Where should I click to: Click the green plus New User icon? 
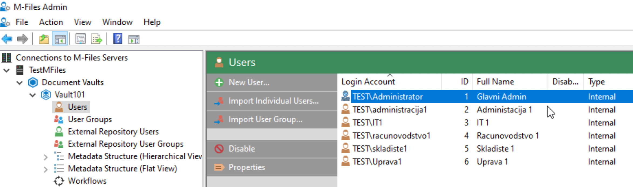[x=219, y=82]
